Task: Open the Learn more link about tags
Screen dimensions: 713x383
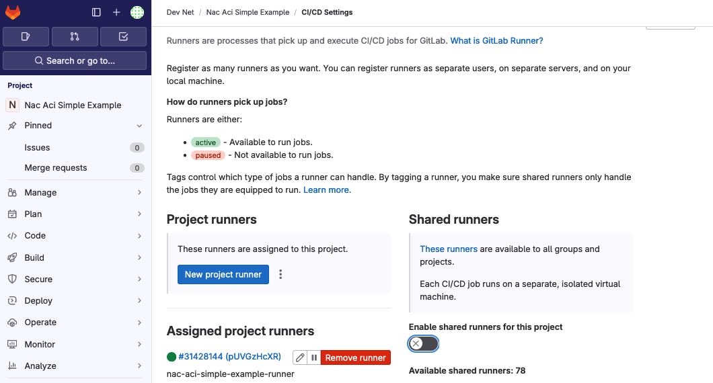Action: click(327, 190)
